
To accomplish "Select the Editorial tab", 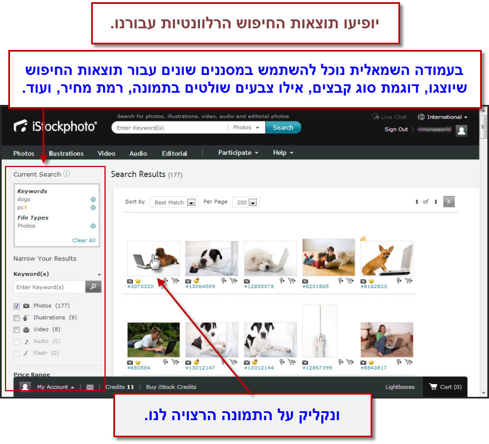I will tap(174, 153).
